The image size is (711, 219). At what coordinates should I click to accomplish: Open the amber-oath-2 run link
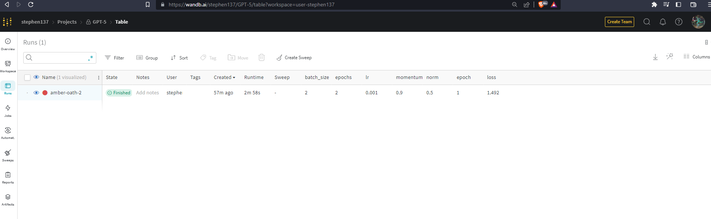pyautogui.click(x=66, y=92)
